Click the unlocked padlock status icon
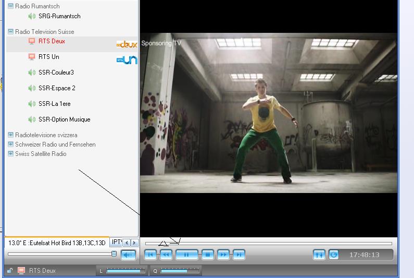This screenshot has width=414, height=278. tap(10, 270)
